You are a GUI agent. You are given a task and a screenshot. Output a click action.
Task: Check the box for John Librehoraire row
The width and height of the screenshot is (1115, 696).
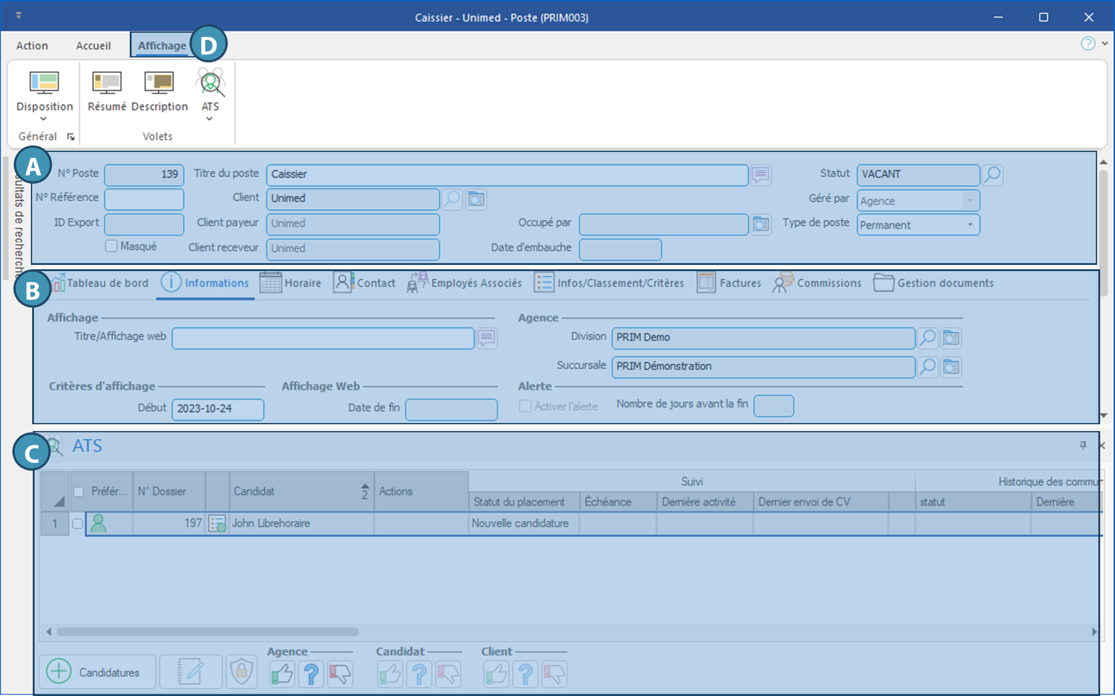click(x=77, y=524)
